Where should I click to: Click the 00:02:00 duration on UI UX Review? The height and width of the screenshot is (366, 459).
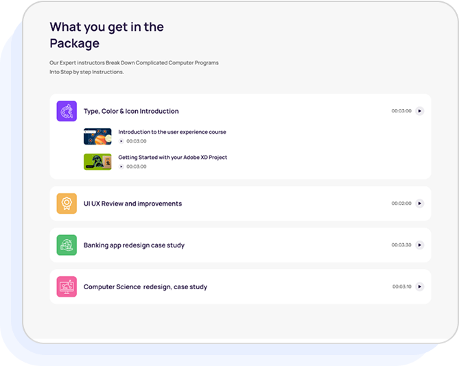[x=401, y=204]
